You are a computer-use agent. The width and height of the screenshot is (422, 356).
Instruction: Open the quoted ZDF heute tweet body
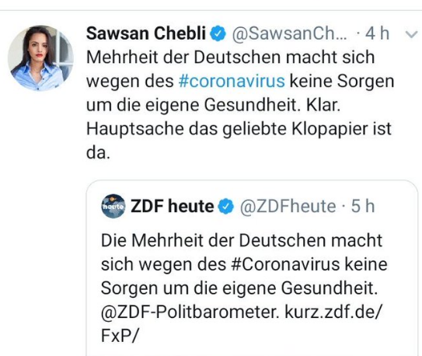coord(244,288)
